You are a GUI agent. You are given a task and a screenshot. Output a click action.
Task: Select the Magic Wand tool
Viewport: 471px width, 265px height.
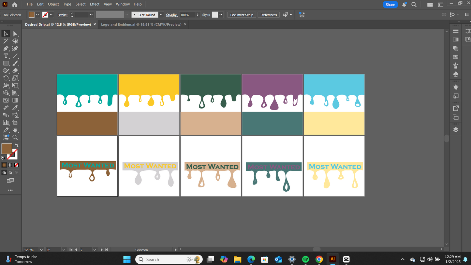6,41
